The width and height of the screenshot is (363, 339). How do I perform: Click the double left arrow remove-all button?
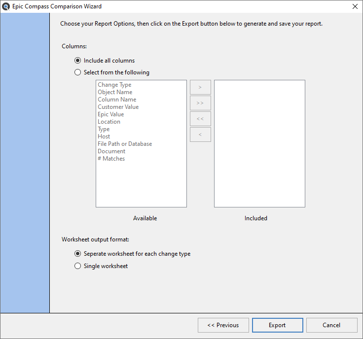[200, 119]
